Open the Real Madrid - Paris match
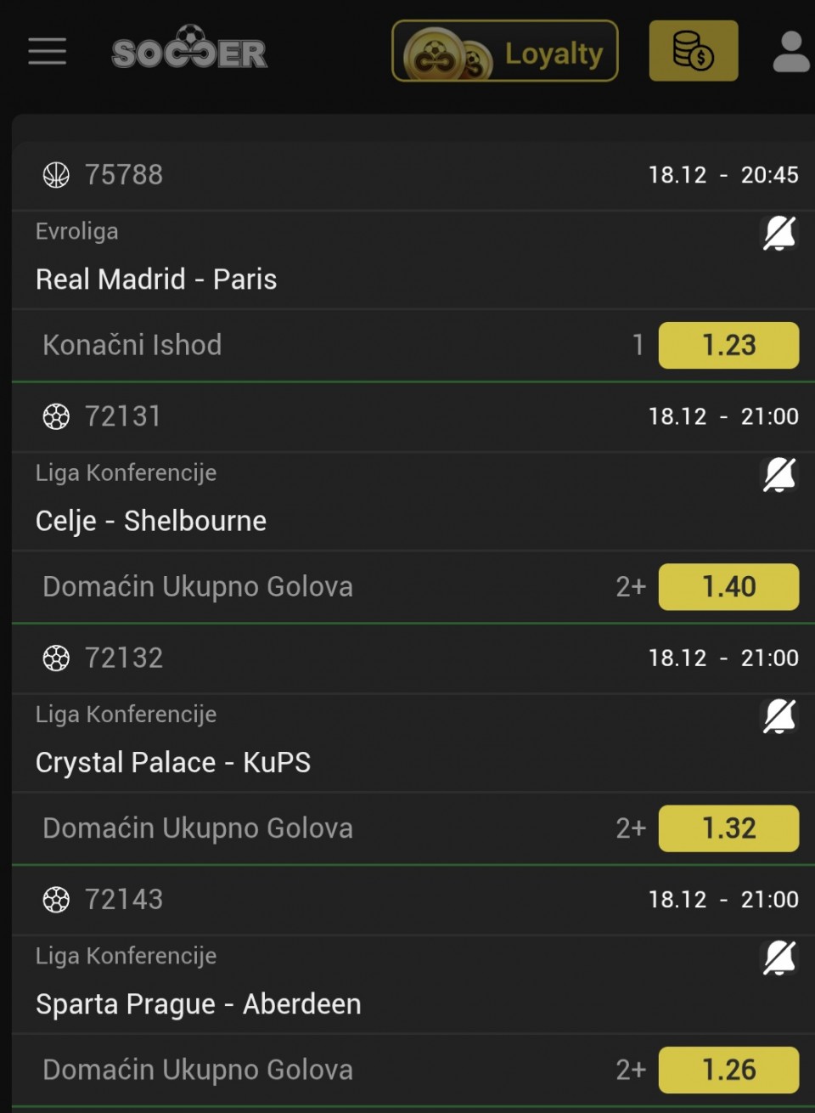The image size is (815, 1113). click(x=156, y=280)
